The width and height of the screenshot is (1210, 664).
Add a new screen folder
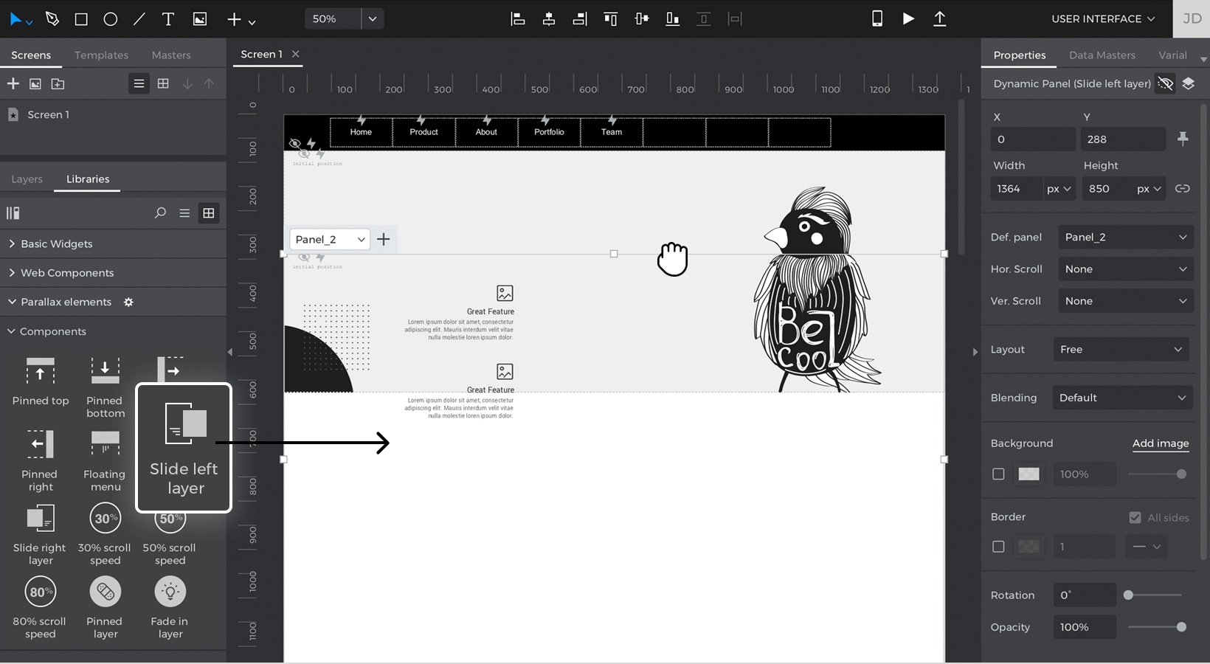58,83
